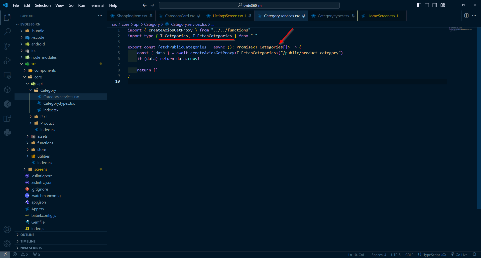
Task: Open the Manage settings gear
Action: point(7,244)
